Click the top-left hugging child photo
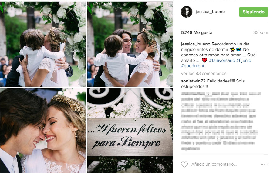The image size is (270, 173). [43, 44]
